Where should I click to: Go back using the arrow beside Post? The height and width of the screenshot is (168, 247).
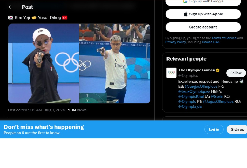pos(10,7)
